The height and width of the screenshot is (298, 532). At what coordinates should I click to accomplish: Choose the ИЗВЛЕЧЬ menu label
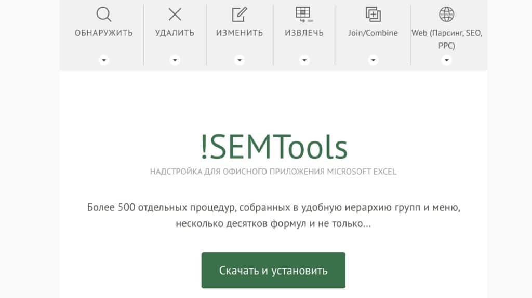click(304, 33)
